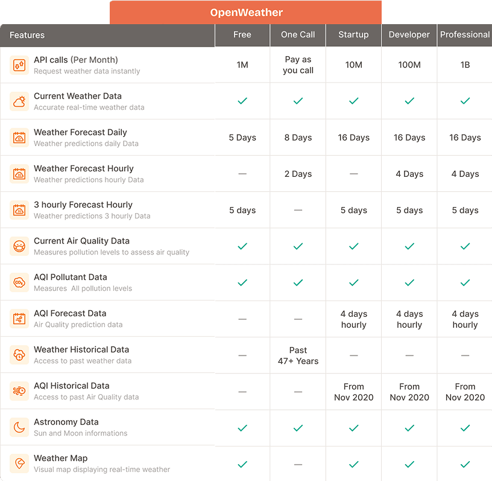Select the Free plan column header
The height and width of the screenshot is (481, 492).
click(242, 35)
